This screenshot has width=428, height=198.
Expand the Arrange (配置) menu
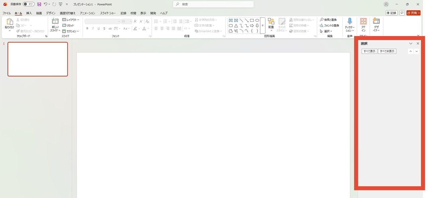pos(271,25)
